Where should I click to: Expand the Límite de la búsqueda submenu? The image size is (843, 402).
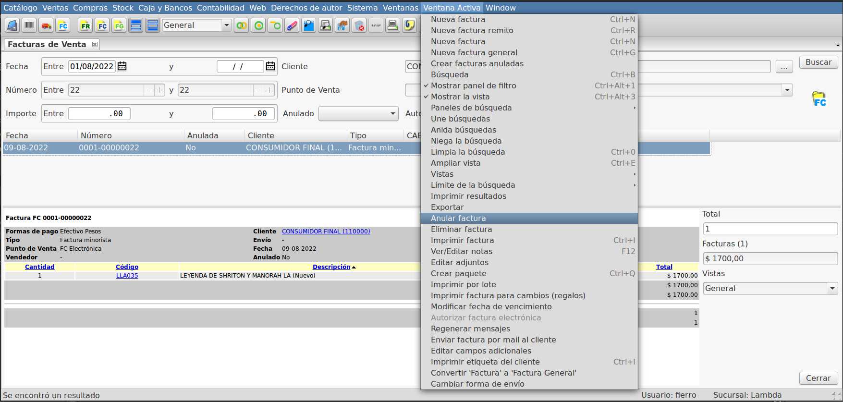coord(529,185)
